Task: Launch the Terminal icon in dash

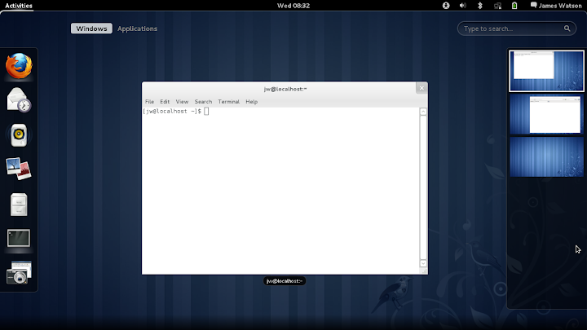Action: (x=19, y=238)
